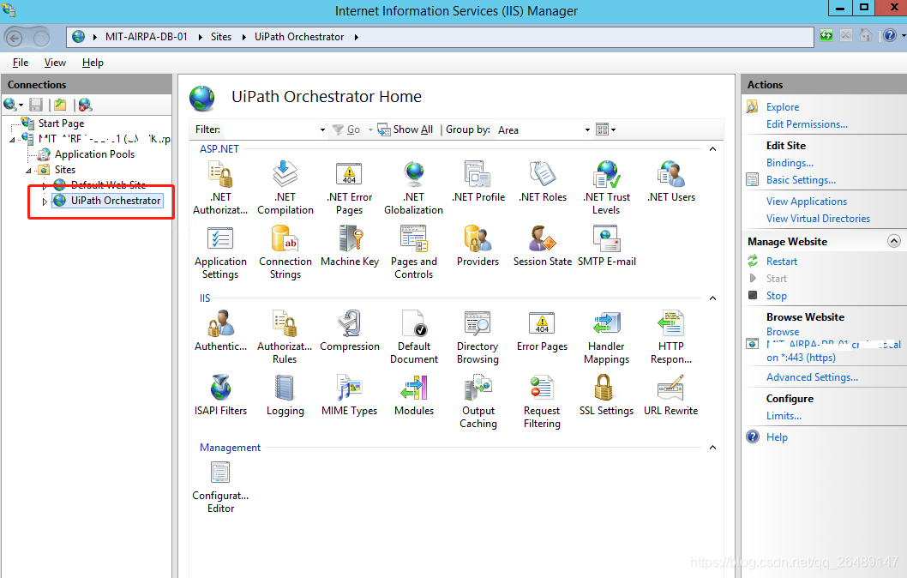Open the Machine Key feature
Image resolution: width=907 pixels, height=578 pixels.
pos(350,247)
